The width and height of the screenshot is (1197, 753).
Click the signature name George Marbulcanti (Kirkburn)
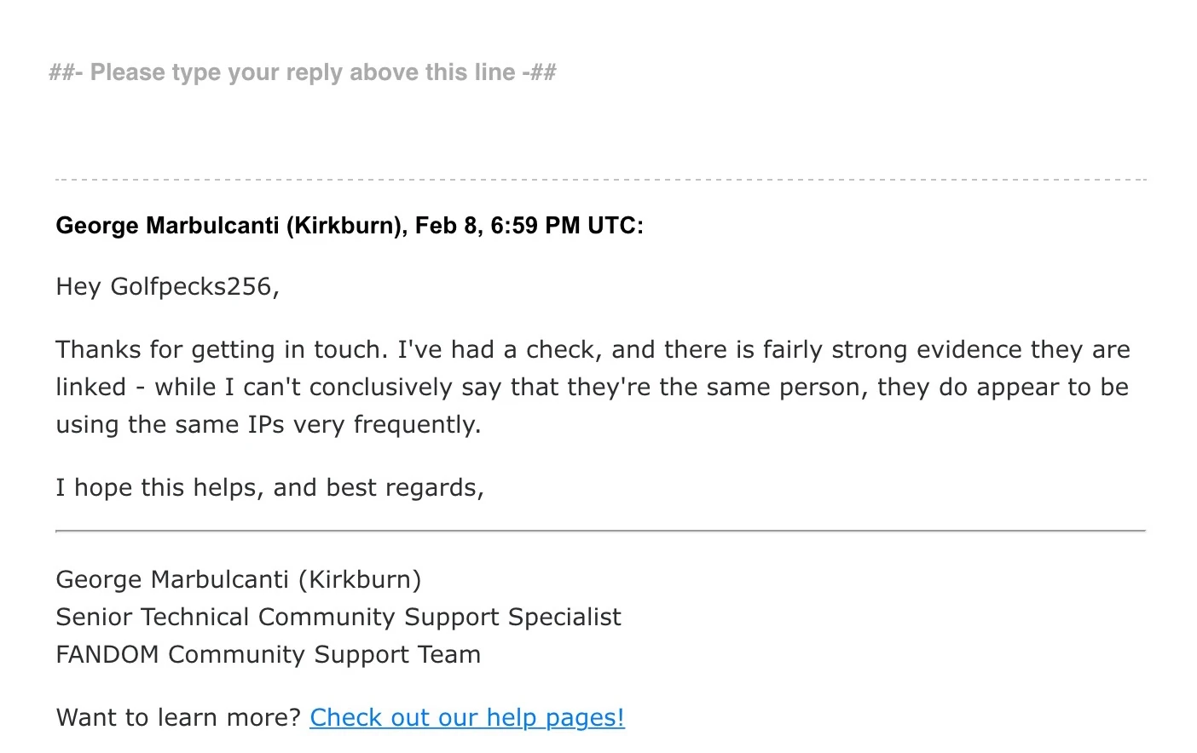click(x=239, y=579)
